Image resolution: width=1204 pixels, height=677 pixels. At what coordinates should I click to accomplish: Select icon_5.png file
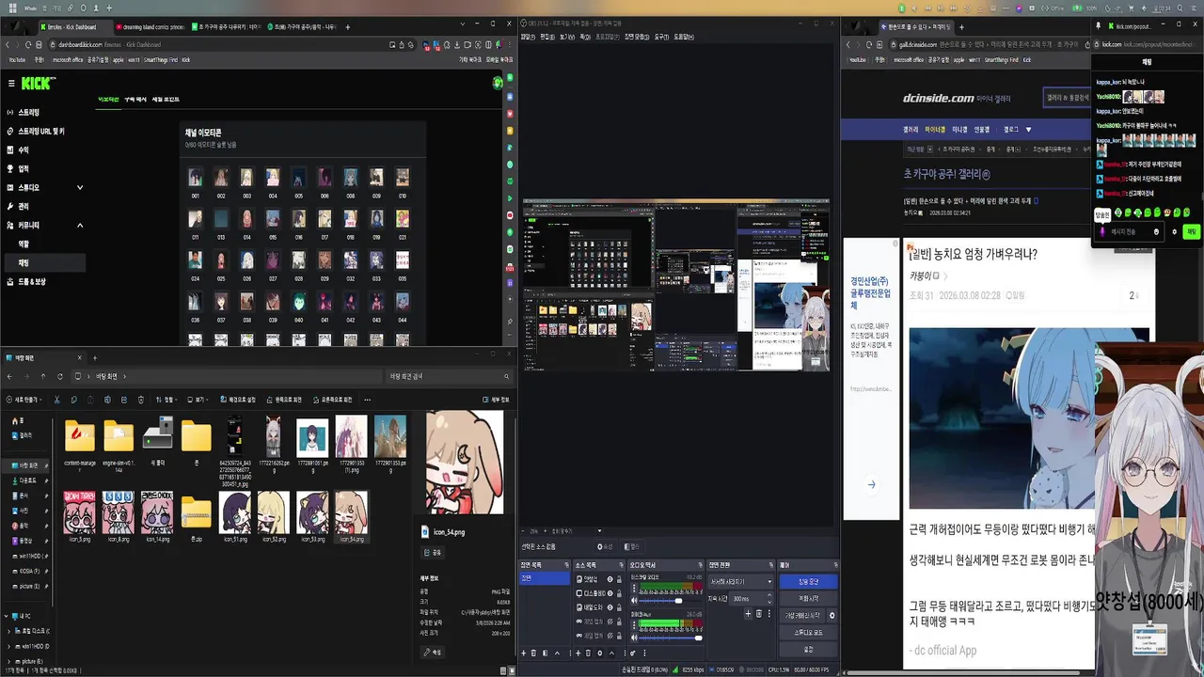[x=80, y=517]
